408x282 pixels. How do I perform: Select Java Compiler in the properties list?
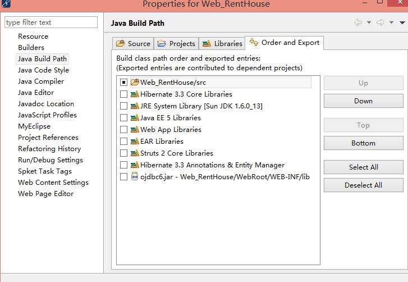41,81
